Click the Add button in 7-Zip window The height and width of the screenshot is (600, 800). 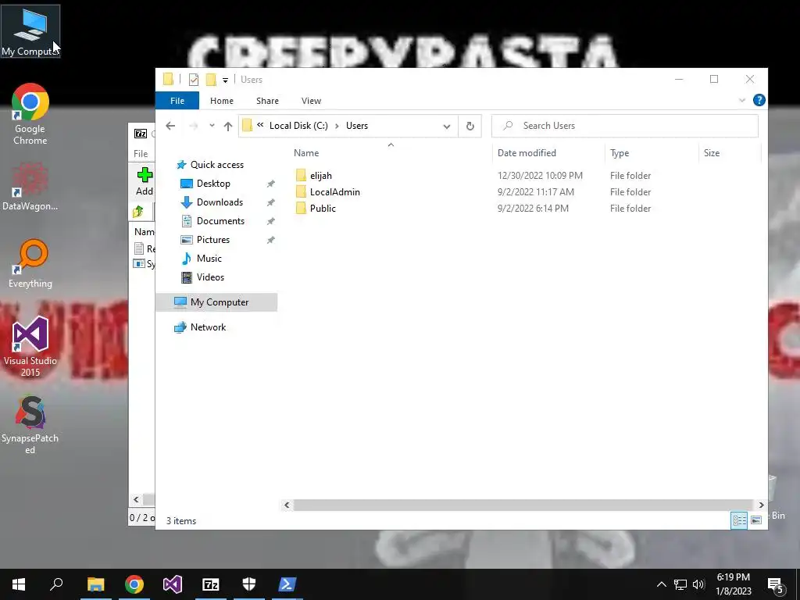145,181
